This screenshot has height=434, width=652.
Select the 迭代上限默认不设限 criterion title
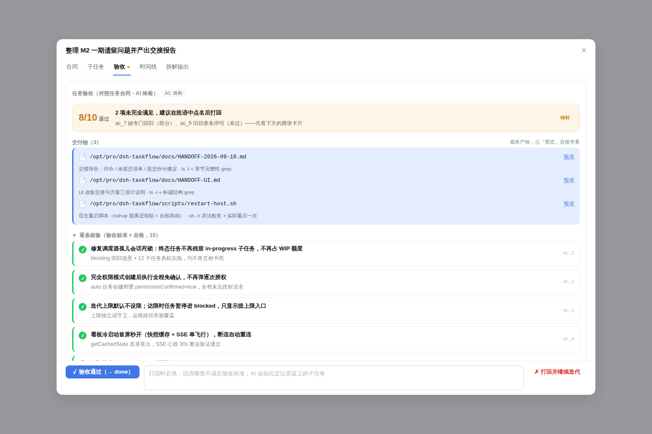point(178,306)
